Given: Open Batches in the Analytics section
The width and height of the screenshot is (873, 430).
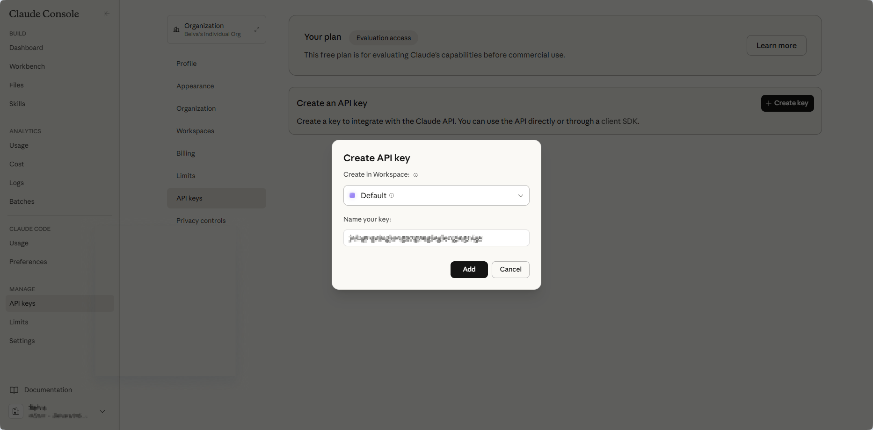Looking at the screenshot, I should (22, 201).
